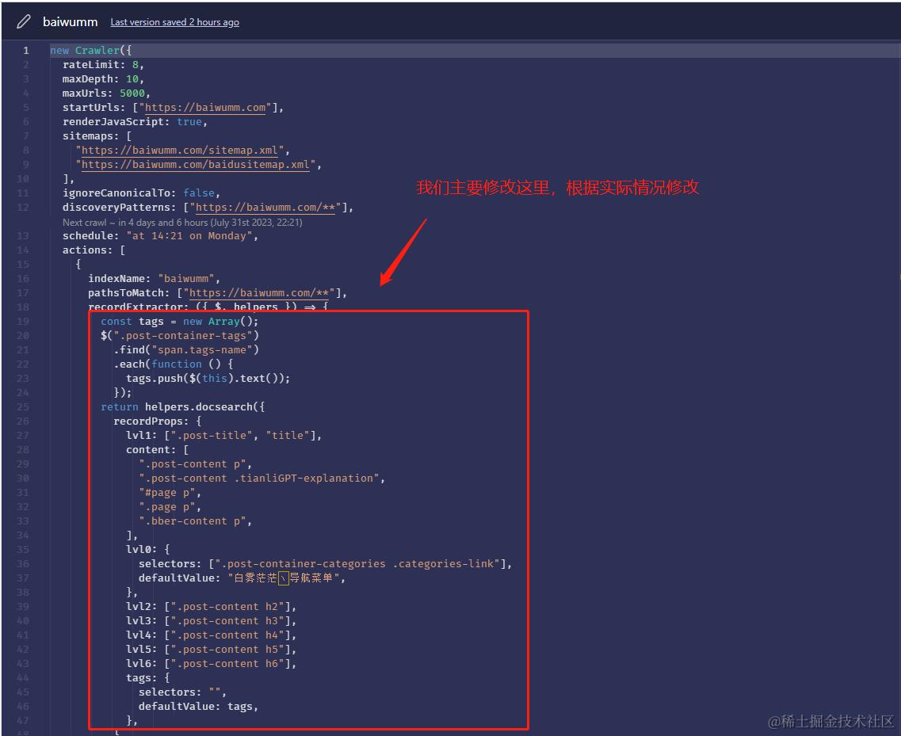Click the "#page p" content selector

click(166, 493)
